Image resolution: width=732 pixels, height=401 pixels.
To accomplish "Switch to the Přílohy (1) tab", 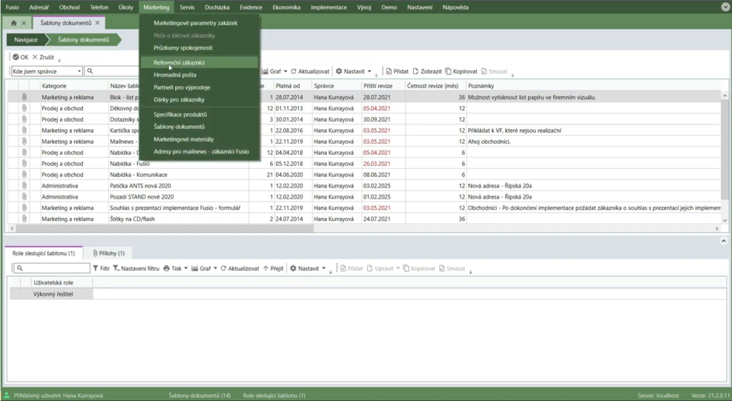I will pos(107,253).
